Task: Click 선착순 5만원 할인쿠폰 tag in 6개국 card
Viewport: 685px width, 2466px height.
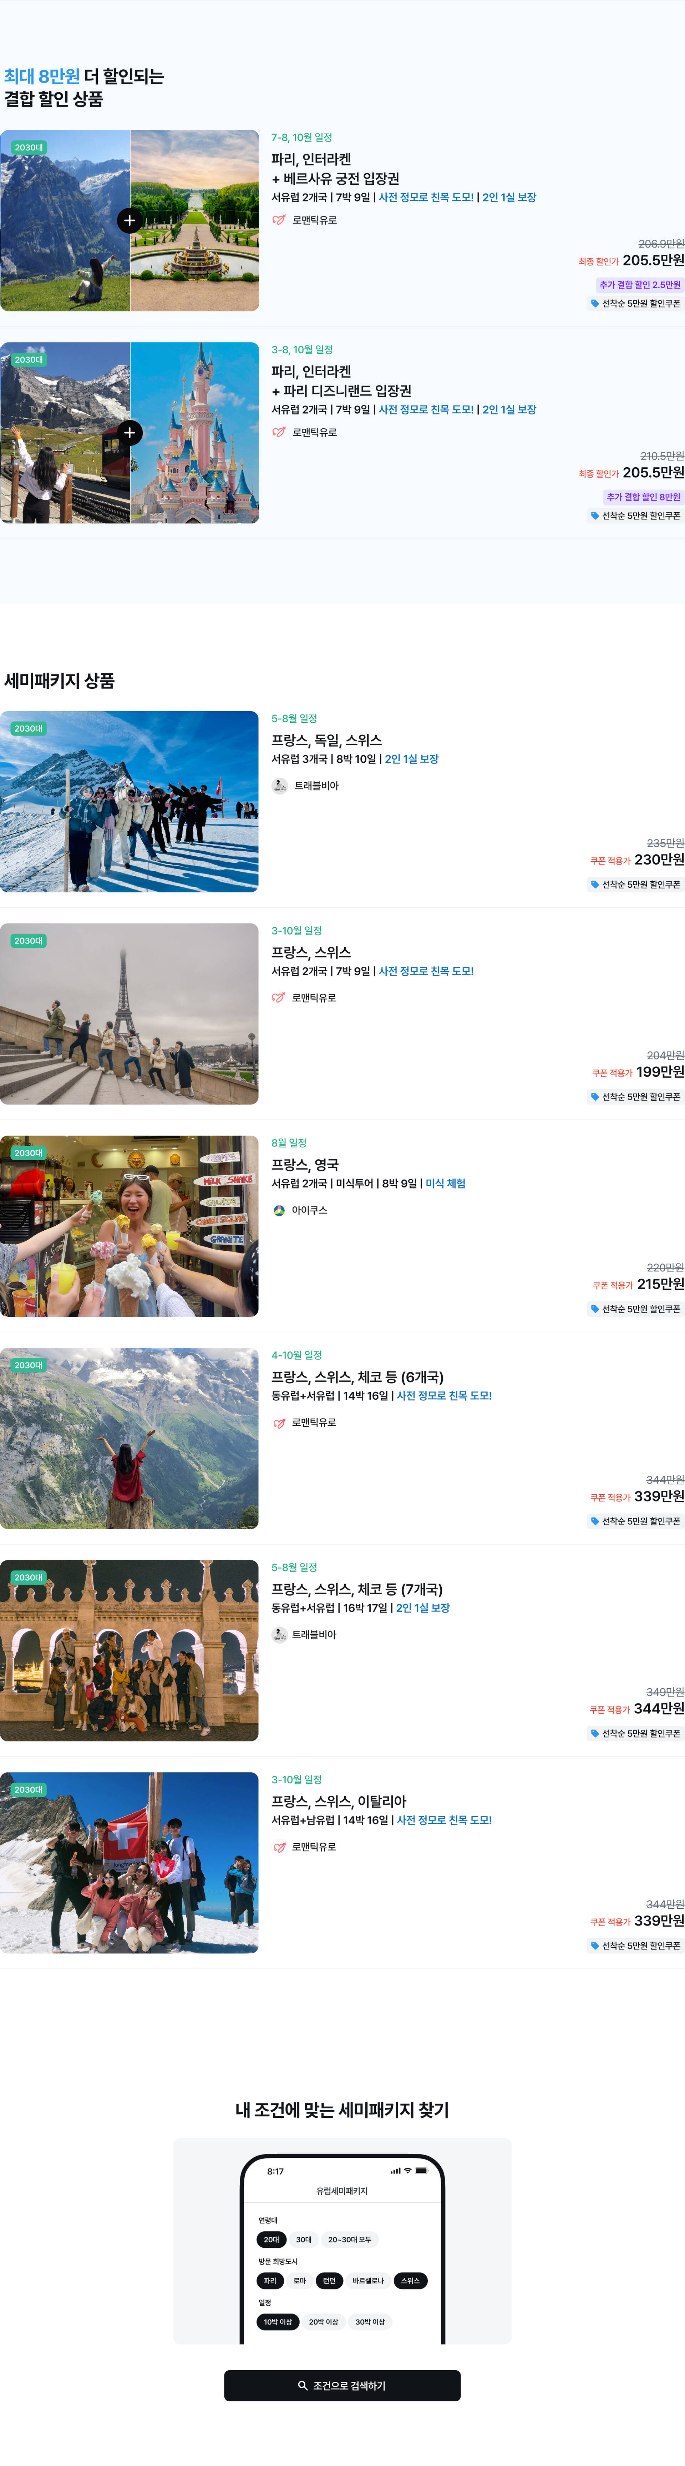Action: (635, 1521)
